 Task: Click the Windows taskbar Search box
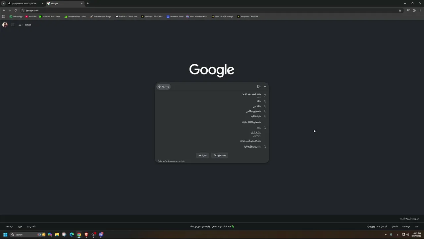(28, 235)
